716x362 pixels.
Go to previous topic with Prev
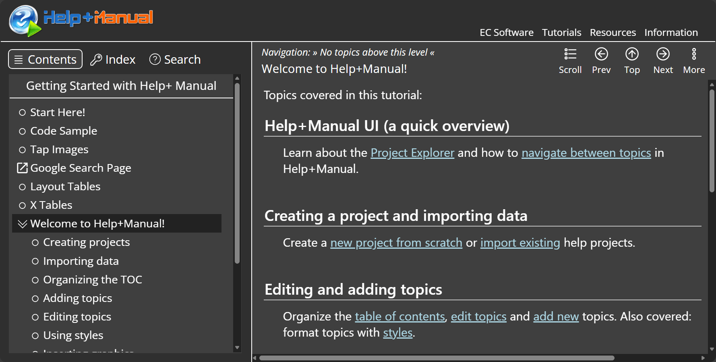(601, 61)
